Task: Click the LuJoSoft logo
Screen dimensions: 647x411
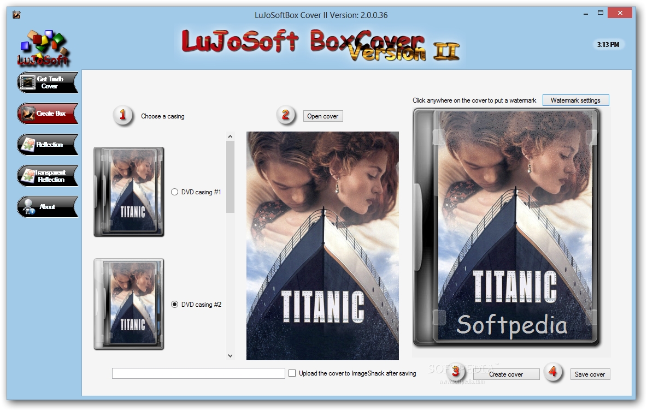Action: (x=43, y=48)
